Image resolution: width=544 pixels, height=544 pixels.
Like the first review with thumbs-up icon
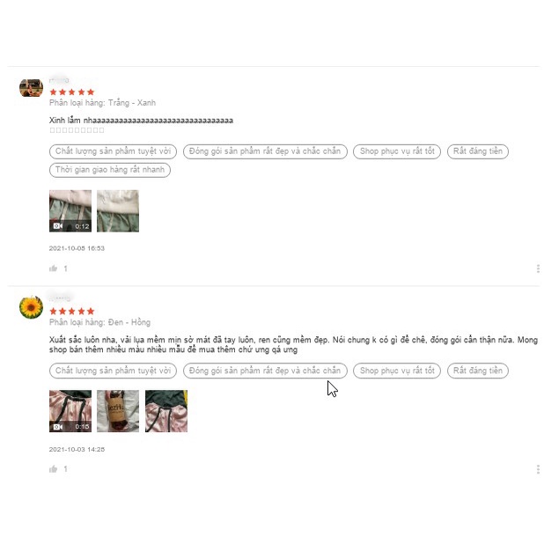click(x=53, y=268)
